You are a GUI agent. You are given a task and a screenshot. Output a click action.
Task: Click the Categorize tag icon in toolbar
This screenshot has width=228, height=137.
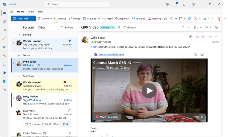click(172, 19)
